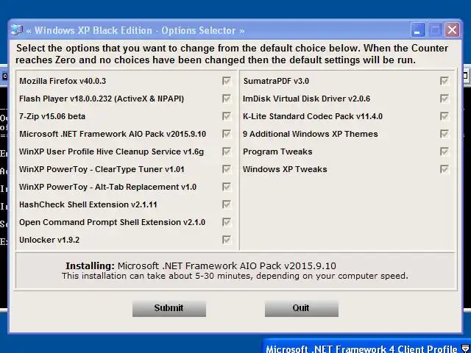471x353 pixels.
Task: Click the ImDisk Virtual Disk Driver v2.0.6 label
Action: coord(306,99)
